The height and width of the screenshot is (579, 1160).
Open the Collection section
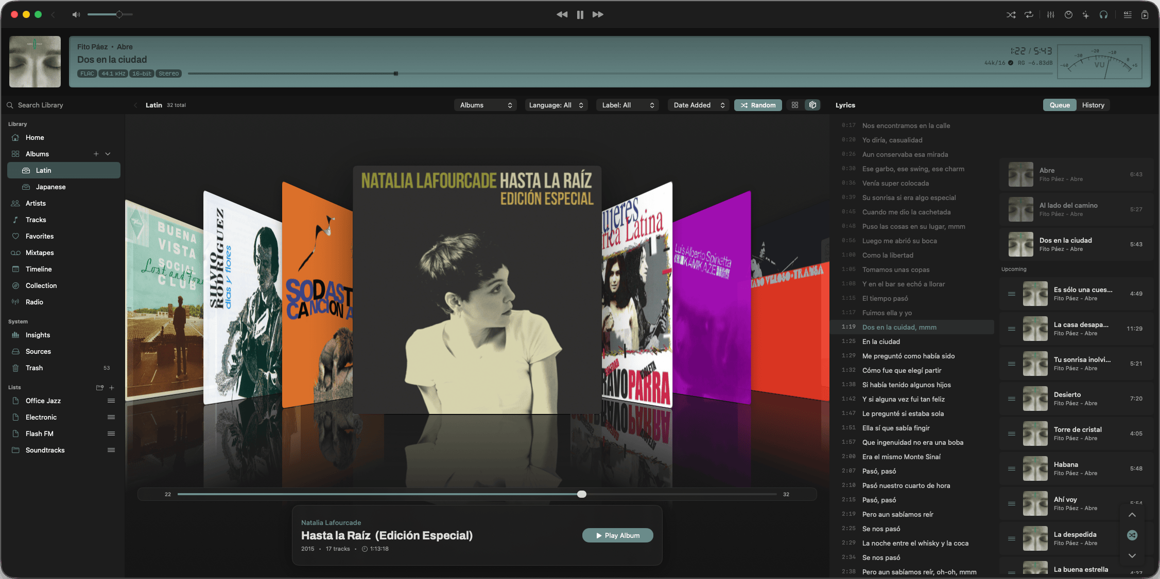[63, 286]
